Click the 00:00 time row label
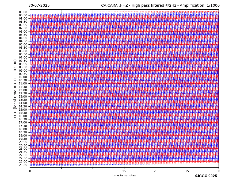The width and height of the screenshot is (248, 186). (23, 12)
